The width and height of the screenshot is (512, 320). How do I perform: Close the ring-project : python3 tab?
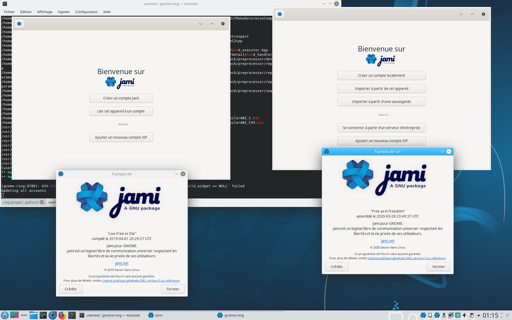[x=42, y=202]
